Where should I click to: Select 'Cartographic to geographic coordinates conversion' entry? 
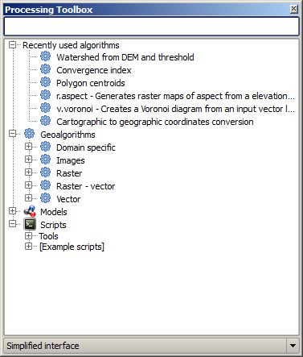155,122
